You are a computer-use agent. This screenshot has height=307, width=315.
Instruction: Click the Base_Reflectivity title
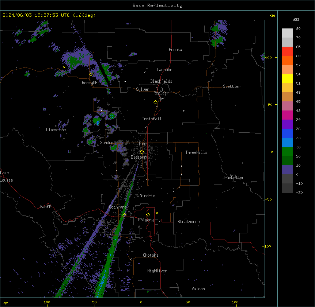(157, 5)
